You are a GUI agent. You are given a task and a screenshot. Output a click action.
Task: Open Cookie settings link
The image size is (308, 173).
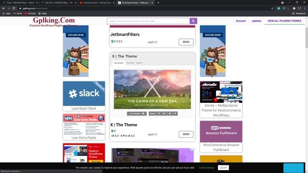(206, 168)
